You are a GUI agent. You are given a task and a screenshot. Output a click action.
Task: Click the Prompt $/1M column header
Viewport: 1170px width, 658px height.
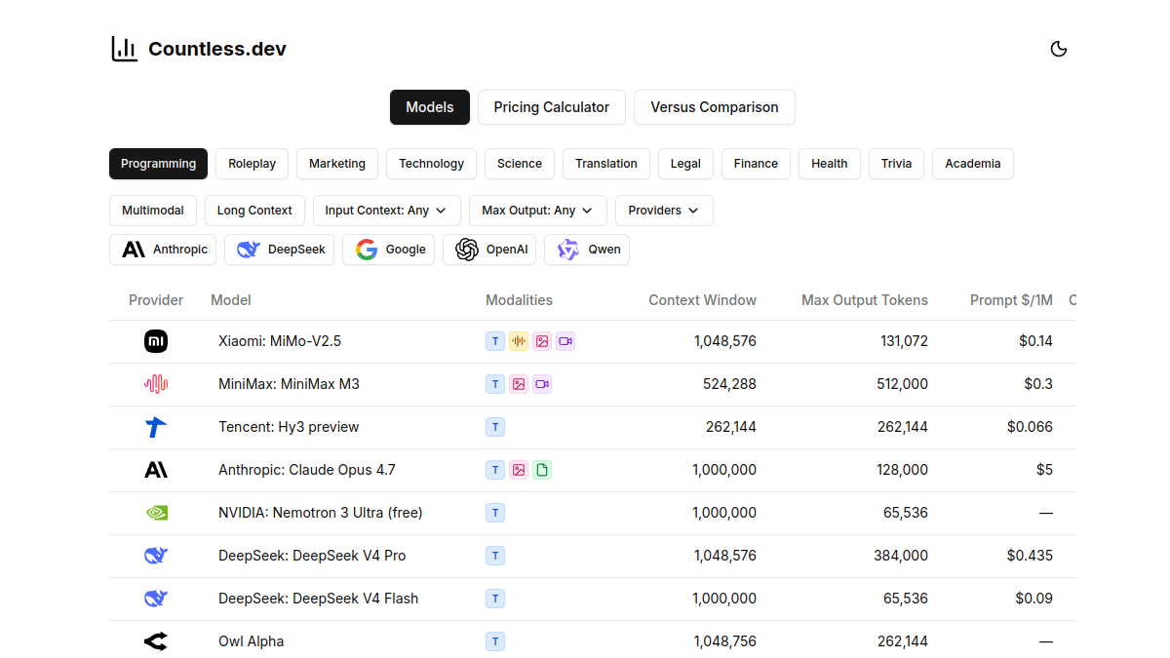tap(1011, 300)
